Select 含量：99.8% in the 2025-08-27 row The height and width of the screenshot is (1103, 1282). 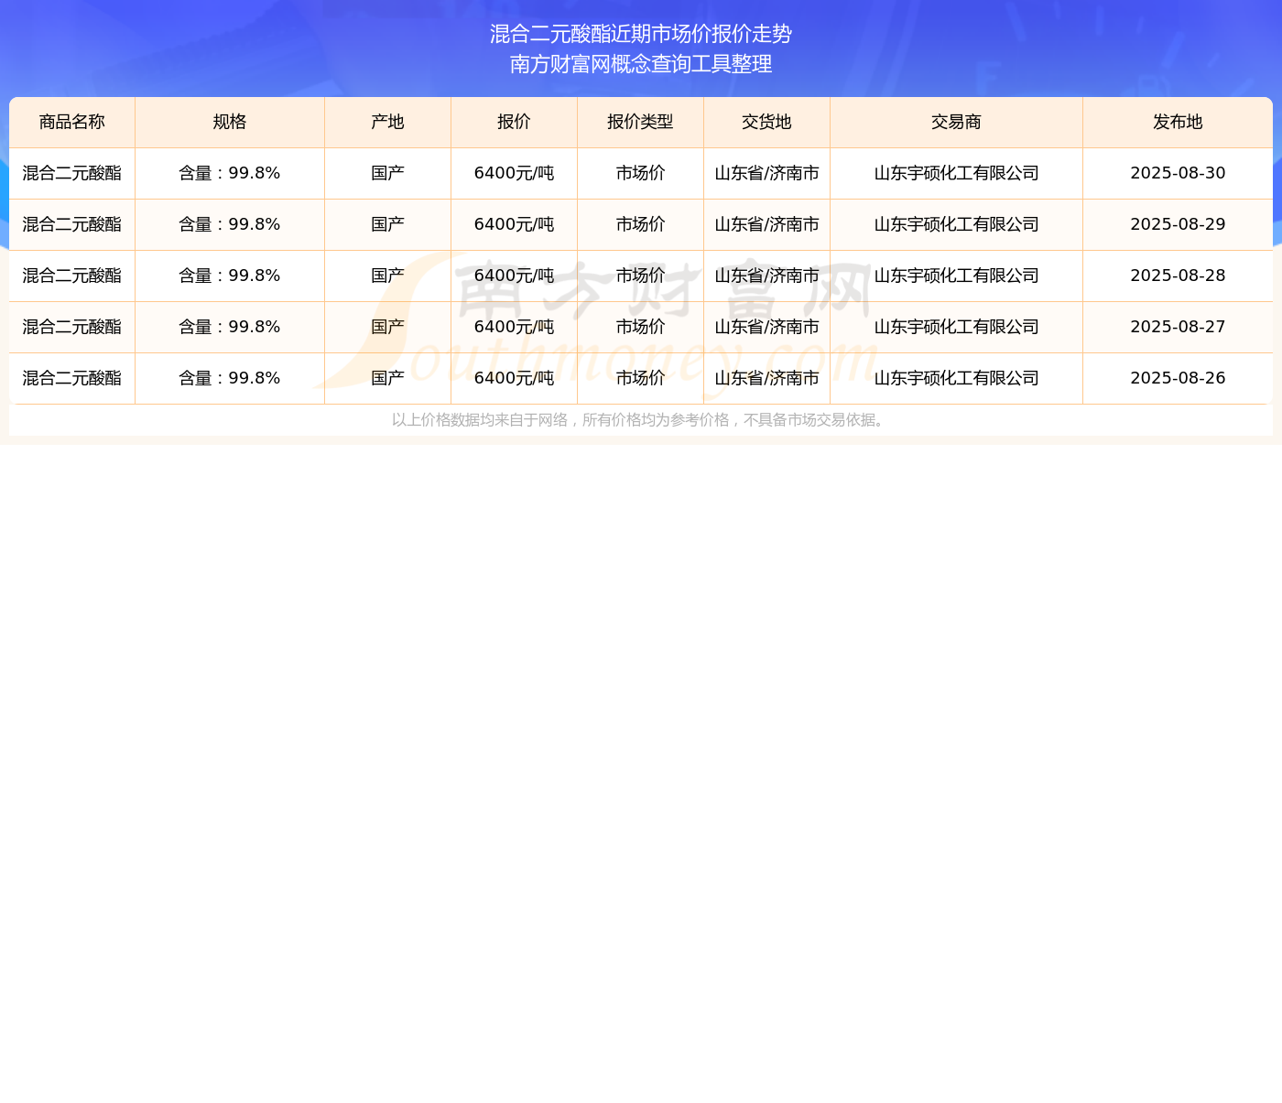230,328
